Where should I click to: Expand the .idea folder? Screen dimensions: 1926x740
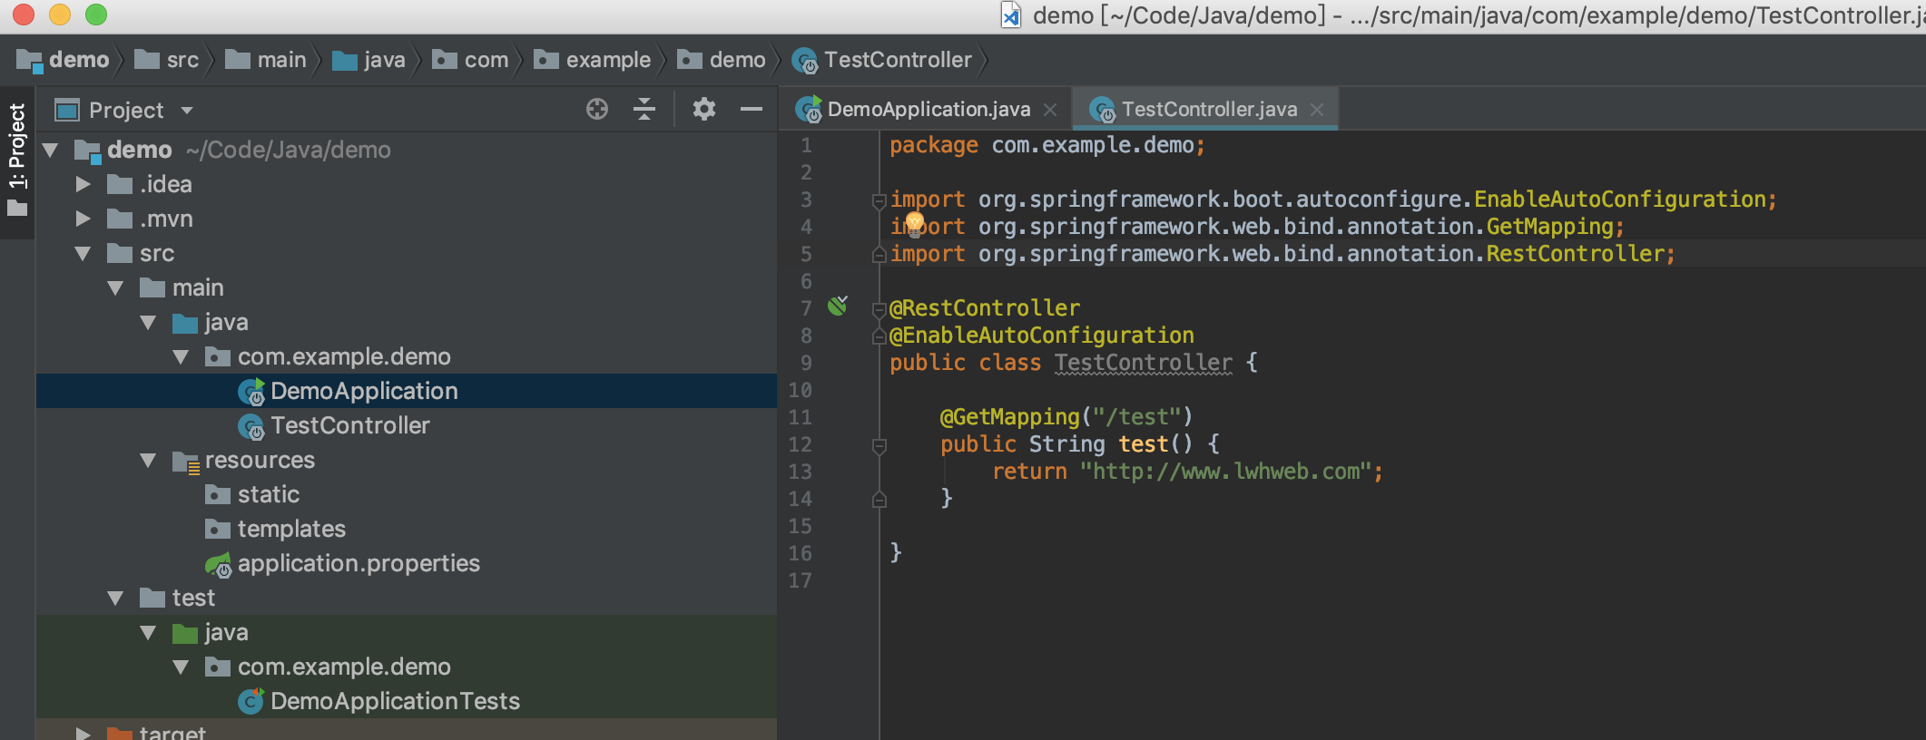[84, 185]
